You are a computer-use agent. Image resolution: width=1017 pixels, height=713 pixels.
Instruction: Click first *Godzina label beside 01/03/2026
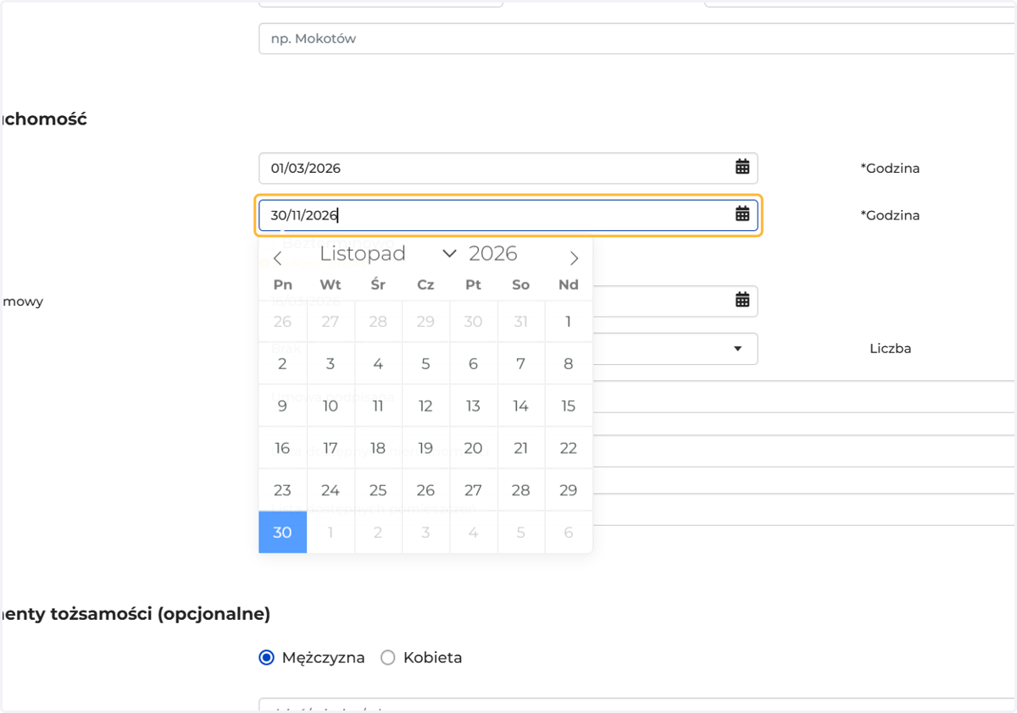[890, 169]
